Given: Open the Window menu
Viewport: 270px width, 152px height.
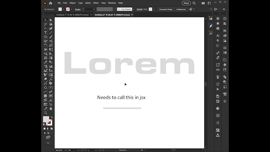Looking at the screenshot, I should click(x=112, y=3).
